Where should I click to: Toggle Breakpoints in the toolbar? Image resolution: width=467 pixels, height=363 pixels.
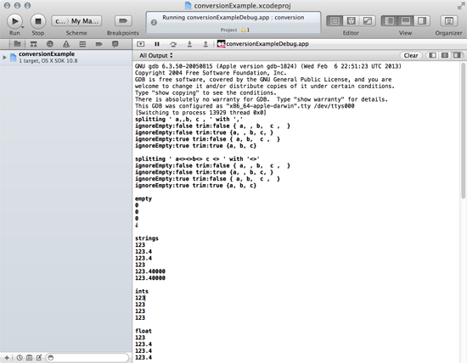point(123,21)
